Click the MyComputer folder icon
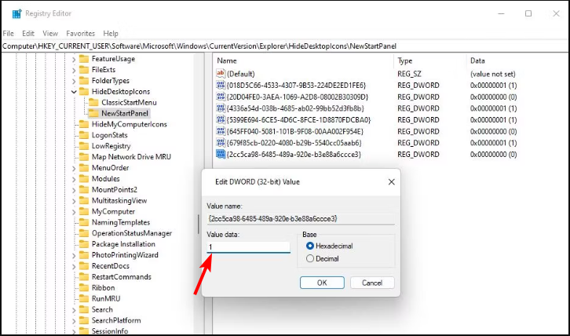Image resolution: width=570 pixels, height=336 pixels. pyautogui.click(x=84, y=211)
